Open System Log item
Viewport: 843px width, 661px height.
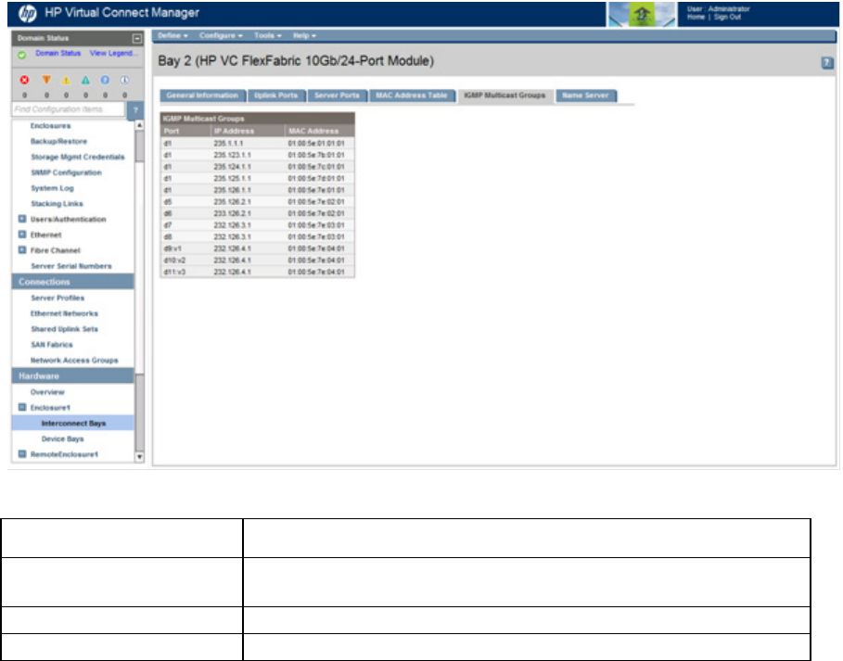[52, 188]
